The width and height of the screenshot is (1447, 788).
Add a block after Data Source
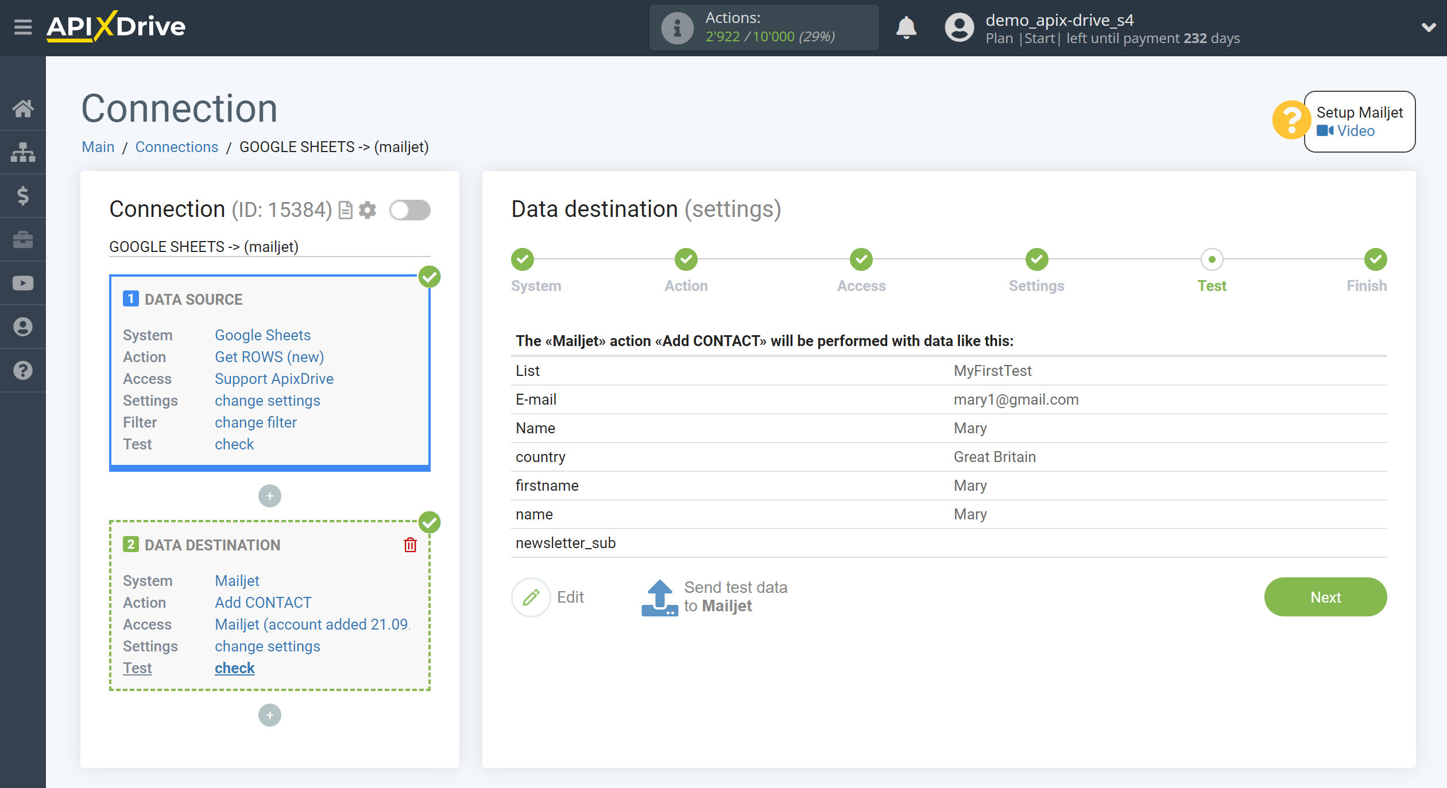tap(270, 496)
